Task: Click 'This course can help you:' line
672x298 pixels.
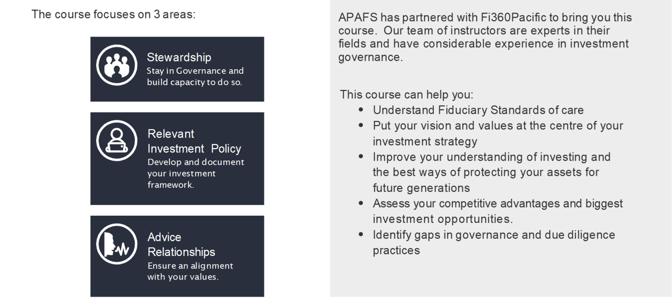Action: pyautogui.click(x=407, y=94)
